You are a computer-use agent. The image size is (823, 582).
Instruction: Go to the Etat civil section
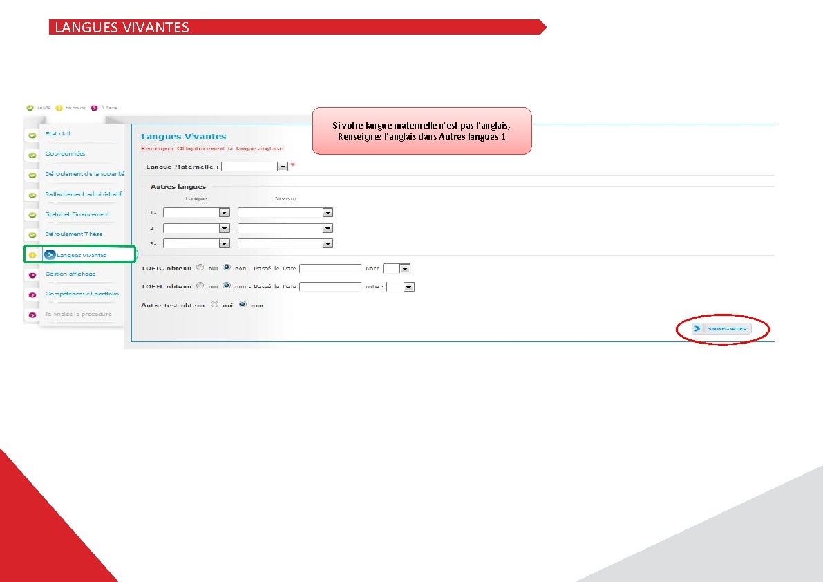(x=58, y=134)
